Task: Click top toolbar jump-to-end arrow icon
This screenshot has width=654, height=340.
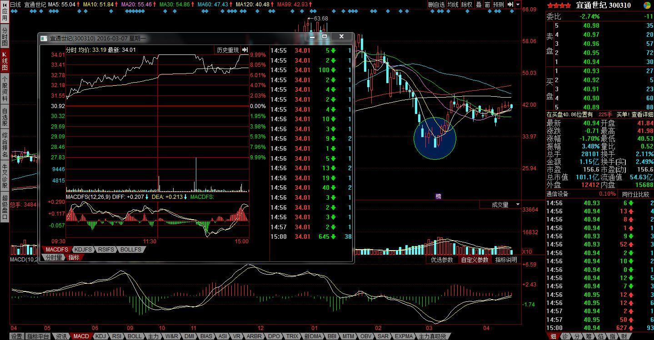Action: tap(510, 5)
